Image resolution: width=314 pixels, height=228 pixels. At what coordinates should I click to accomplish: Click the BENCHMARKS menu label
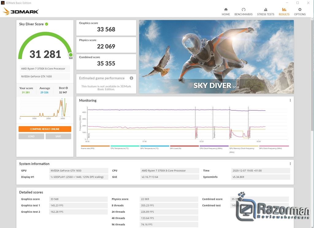[x=243, y=14]
